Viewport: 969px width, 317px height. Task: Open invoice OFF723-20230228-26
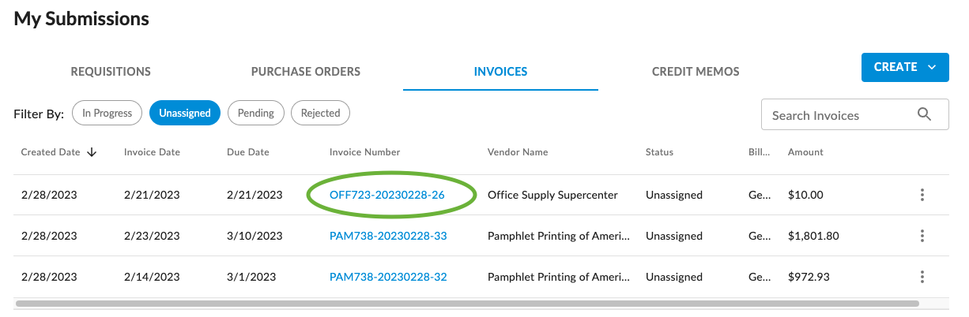click(387, 195)
